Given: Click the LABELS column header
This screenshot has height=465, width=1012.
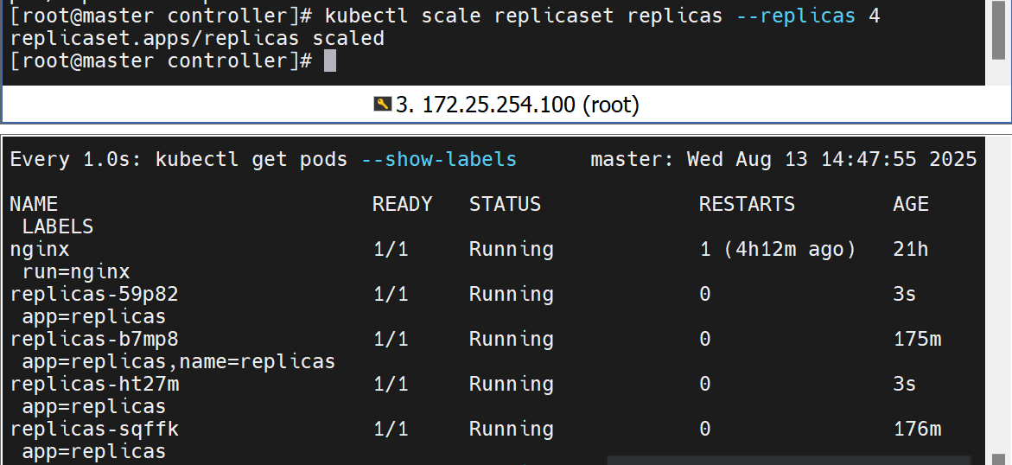Looking at the screenshot, I should pyautogui.click(x=58, y=226).
